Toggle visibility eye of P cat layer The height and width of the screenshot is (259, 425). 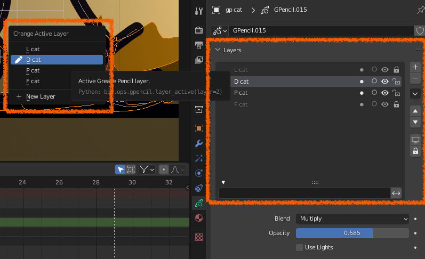(x=384, y=93)
